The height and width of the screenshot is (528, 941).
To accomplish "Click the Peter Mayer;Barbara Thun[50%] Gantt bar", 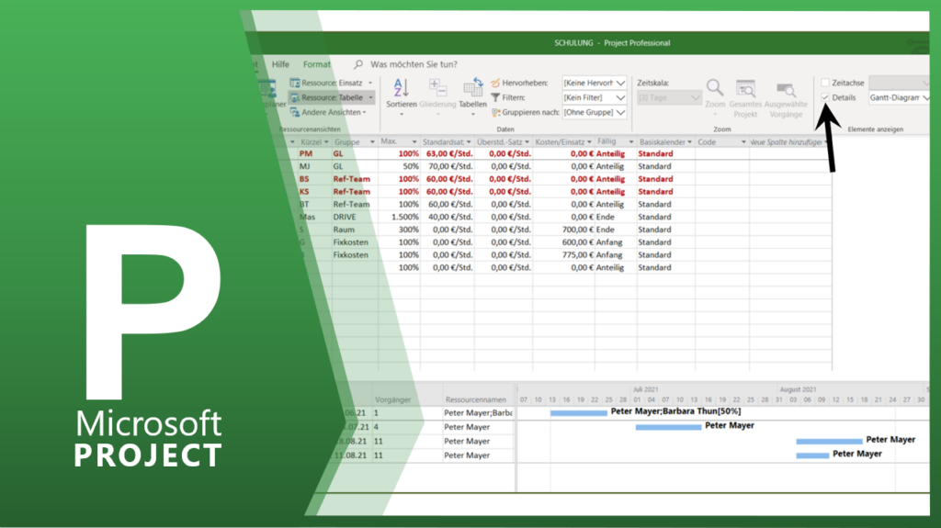I will (579, 413).
